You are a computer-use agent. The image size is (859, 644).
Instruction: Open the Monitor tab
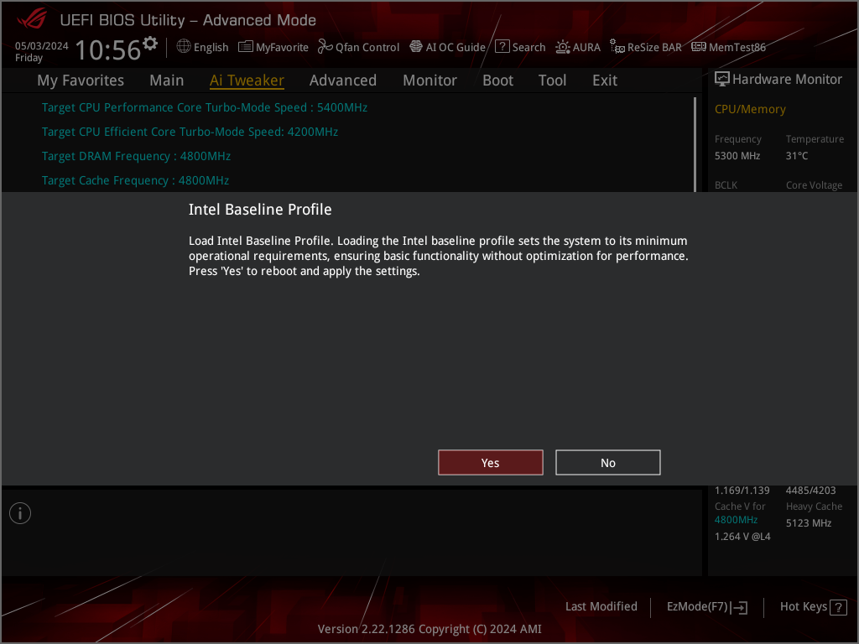(x=429, y=80)
